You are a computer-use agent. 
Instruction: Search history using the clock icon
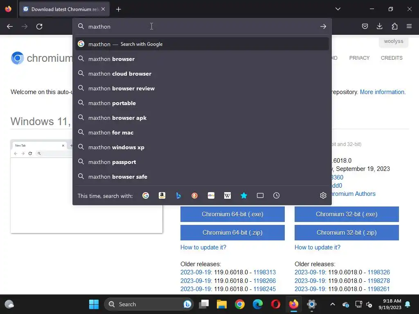tap(277, 196)
